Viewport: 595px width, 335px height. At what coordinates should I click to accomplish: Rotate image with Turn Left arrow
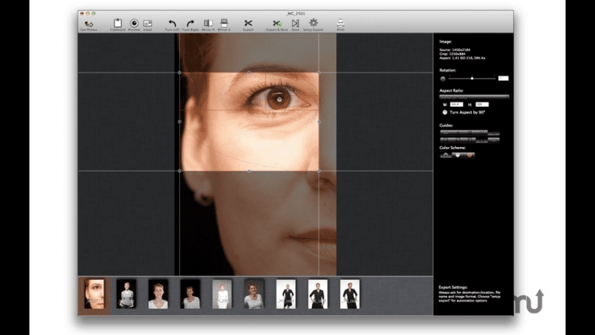coord(172,23)
